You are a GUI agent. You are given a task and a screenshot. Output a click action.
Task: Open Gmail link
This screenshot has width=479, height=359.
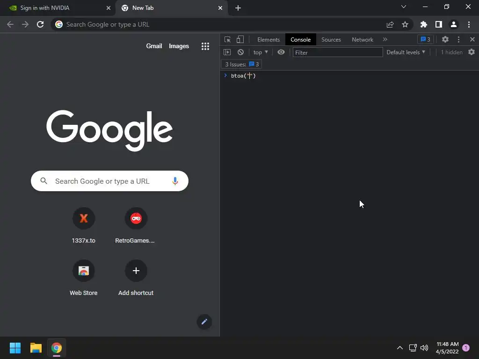154,46
